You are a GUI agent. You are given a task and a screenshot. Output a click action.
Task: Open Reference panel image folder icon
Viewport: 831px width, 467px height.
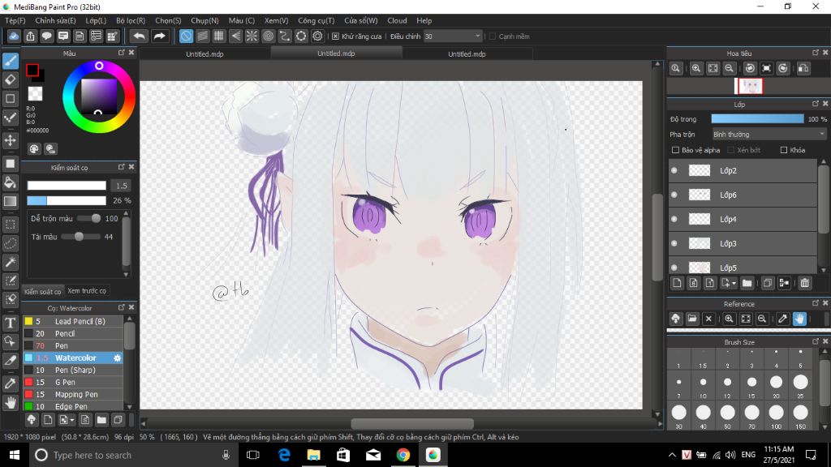[692, 319]
